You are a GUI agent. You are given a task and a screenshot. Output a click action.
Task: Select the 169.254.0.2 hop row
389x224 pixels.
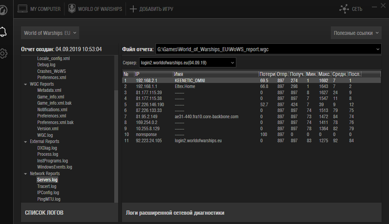251,122
